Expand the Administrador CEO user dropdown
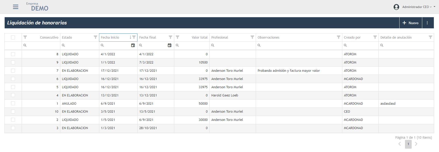This screenshot has width=439, height=152. pyautogui.click(x=434, y=7)
